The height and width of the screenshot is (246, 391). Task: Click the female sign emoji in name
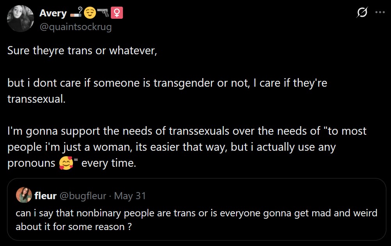(117, 13)
